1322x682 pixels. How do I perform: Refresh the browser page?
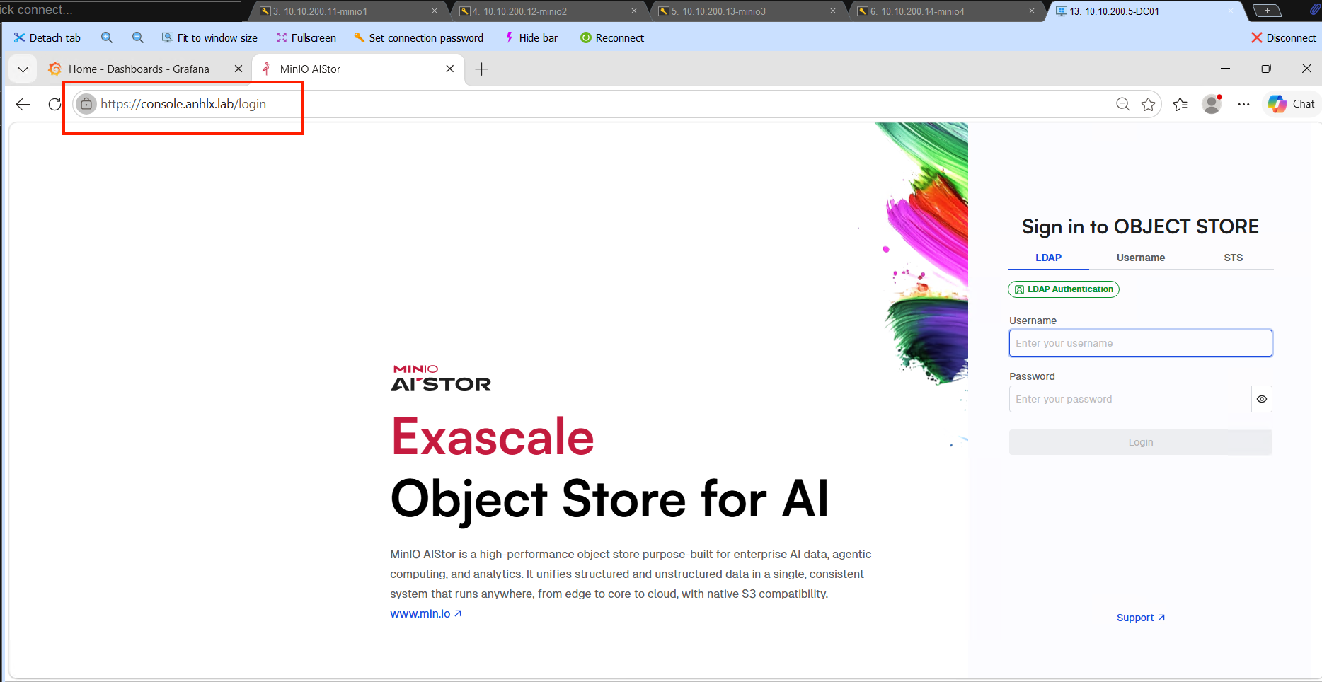(x=54, y=105)
